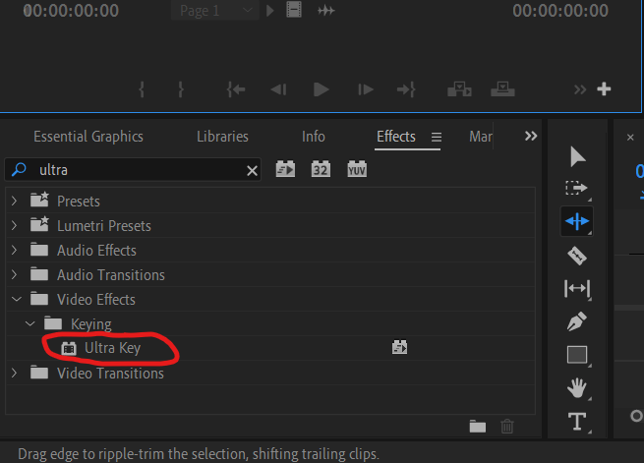This screenshot has height=463, width=644.
Task: Toggle 32-bit Color effects filter
Action: pyautogui.click(x=321, y=169)
